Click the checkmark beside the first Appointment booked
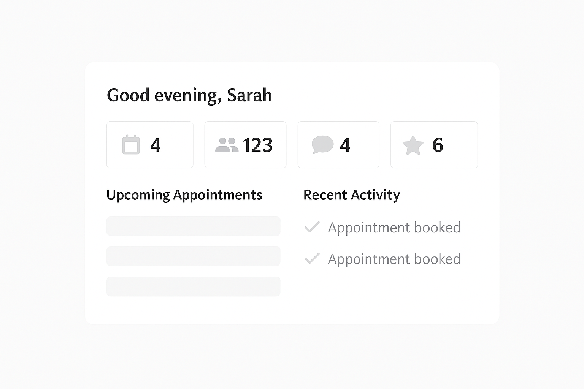Viewport: 584px width, 389px height. [312, 227]
